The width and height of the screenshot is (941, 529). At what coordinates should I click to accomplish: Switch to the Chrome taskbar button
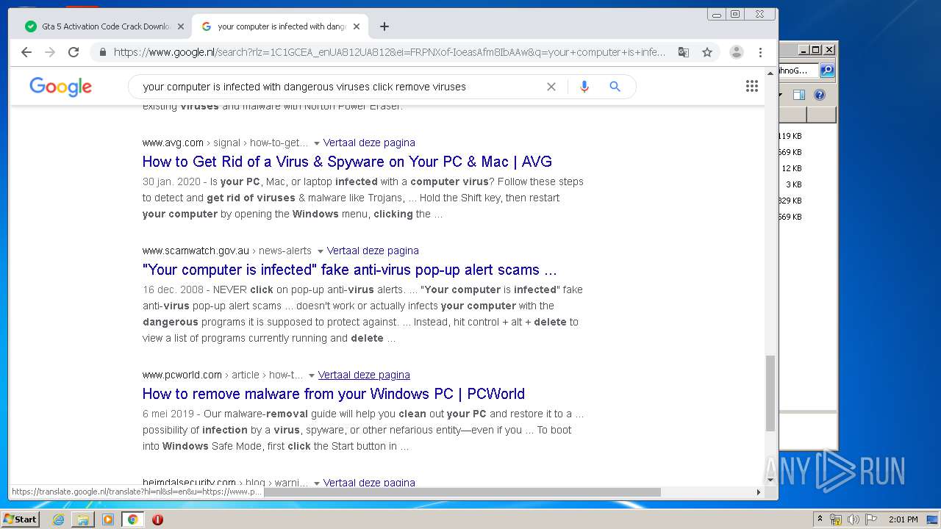(x=132, y=519)
